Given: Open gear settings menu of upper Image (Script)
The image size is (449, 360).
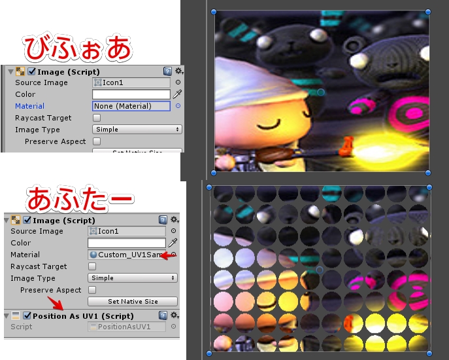Looking at the screenshot, I should 179,71.
